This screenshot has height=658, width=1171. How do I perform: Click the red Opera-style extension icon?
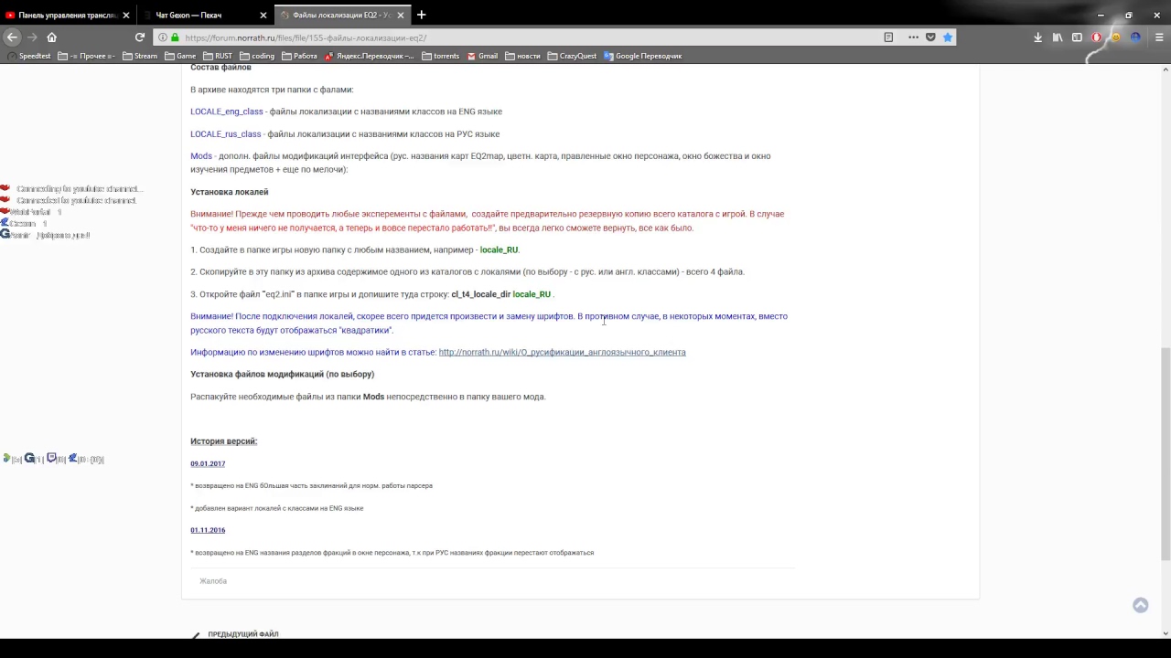click(x=1096, y=37)
